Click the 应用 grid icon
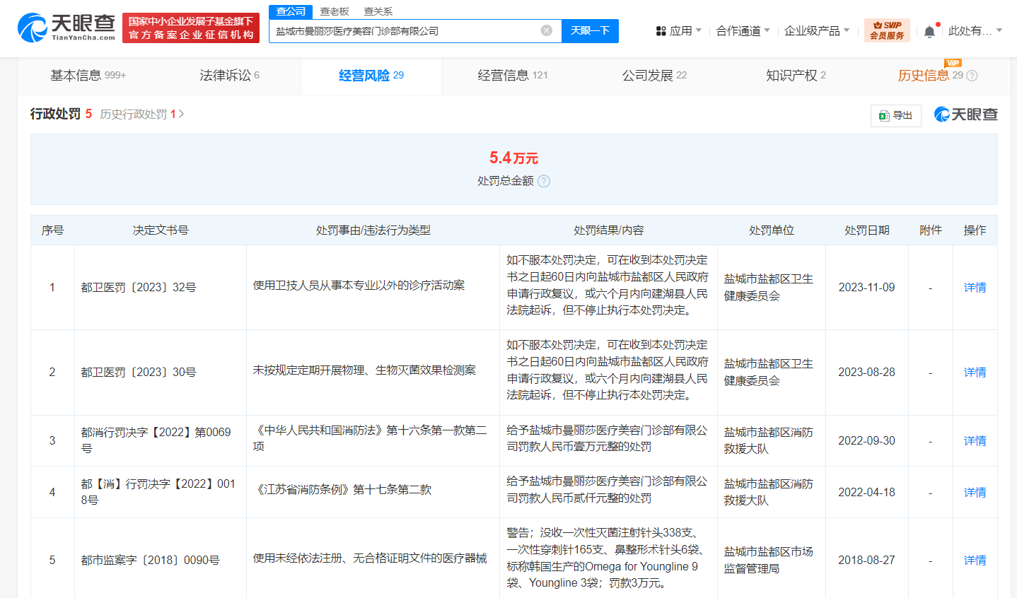Viewport: 1017px width, 598px height. coord(661,31)
